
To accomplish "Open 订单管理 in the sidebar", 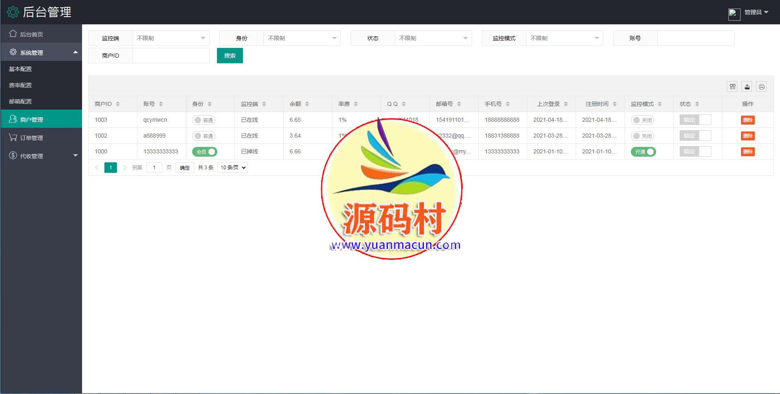I will [x=32, y=138].
